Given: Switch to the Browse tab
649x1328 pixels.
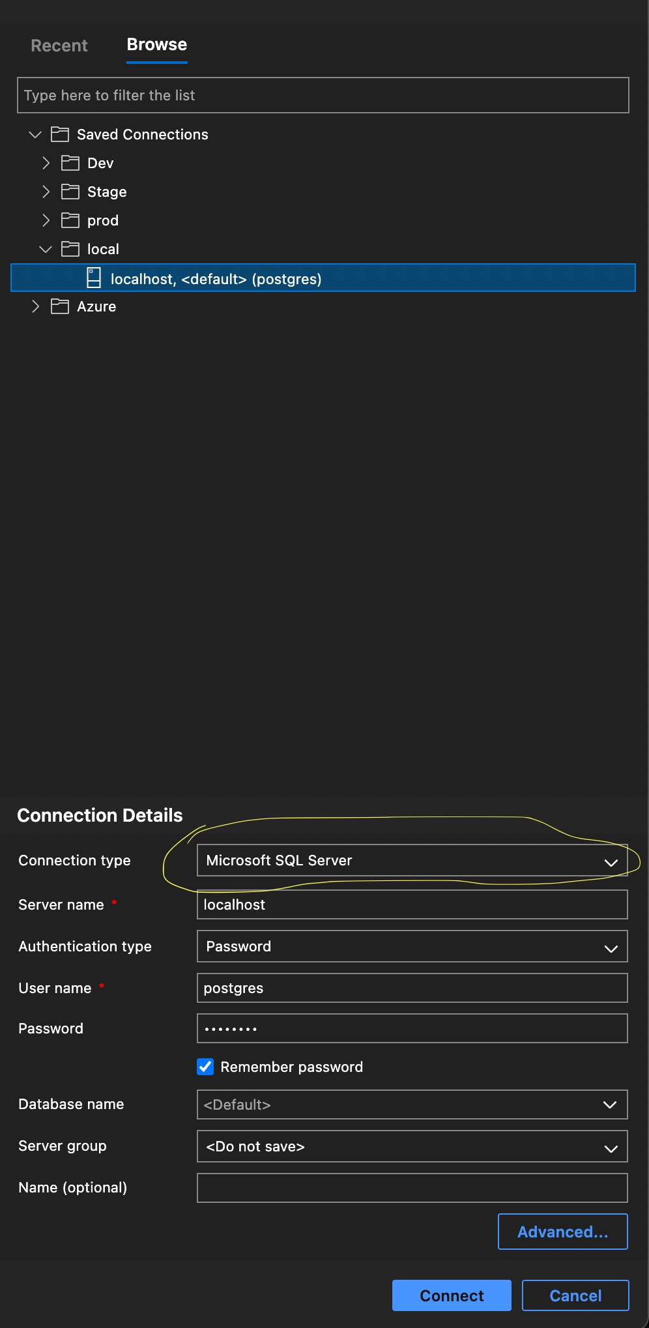Looking at the screenshot, I should pos(156,44).
